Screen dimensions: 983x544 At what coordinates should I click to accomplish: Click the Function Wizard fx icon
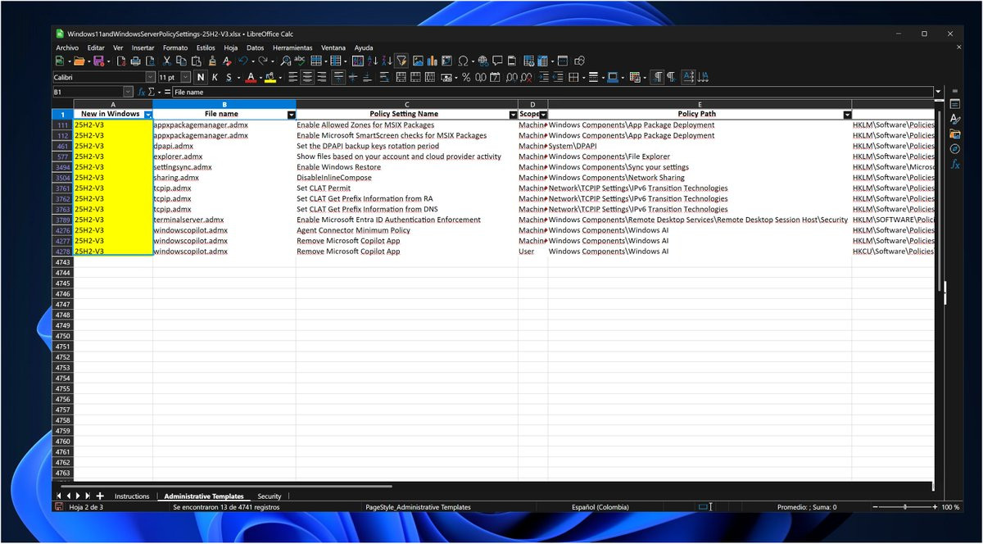click(143, 93)
